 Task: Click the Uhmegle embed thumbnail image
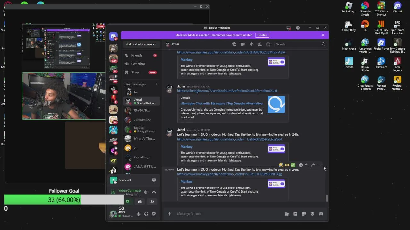tap(276, 104)
